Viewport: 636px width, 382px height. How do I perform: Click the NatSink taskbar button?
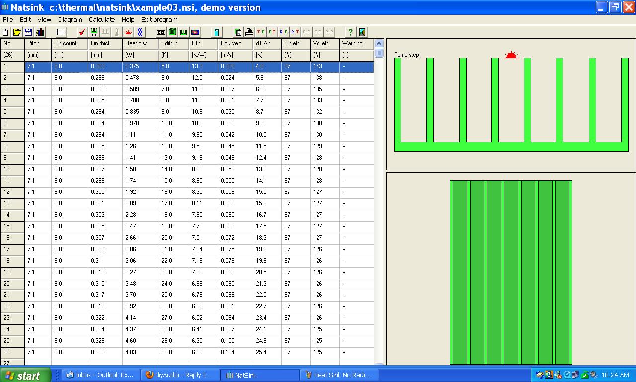point(260,375)
